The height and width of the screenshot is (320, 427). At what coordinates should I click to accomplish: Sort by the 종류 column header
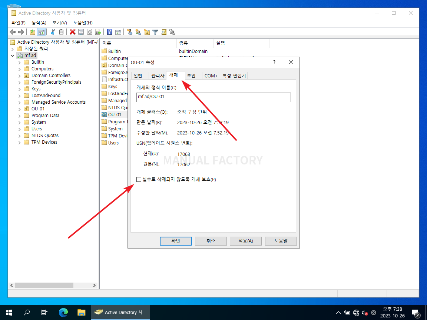(195, 43)
